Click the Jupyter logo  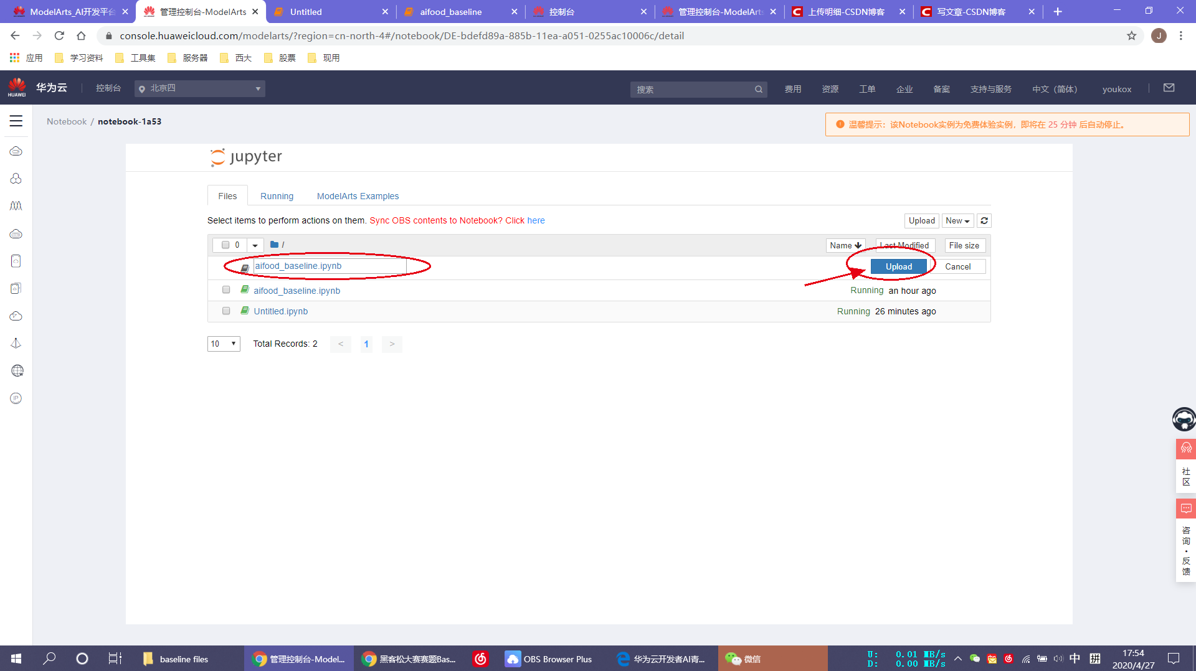pyautogui.click(x=246, y=157)
